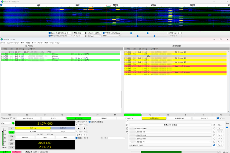Image resolution: width=230 pixels, height=153 pixels.
Task: Open the N Avg spinner in Wide Graph
Action: point(80,36)
